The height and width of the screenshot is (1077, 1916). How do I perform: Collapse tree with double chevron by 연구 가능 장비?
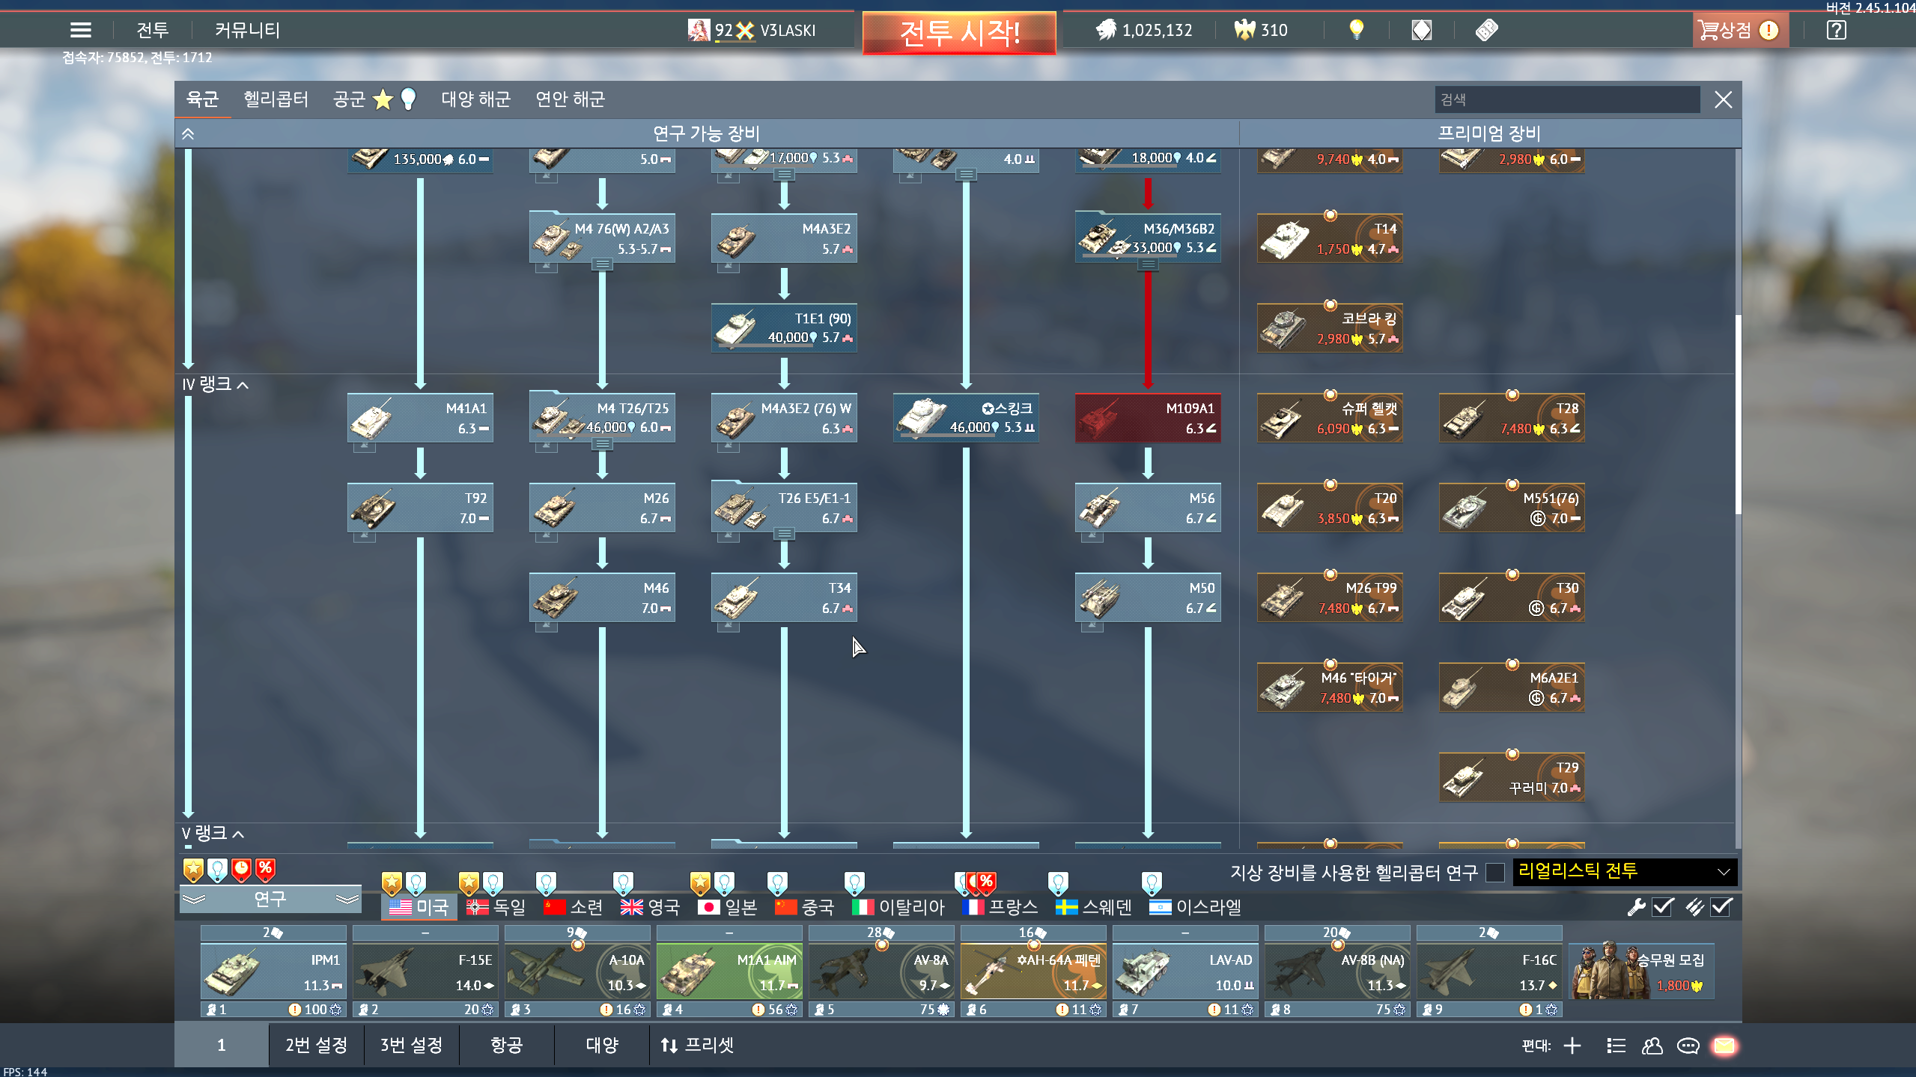coord(188,134)
